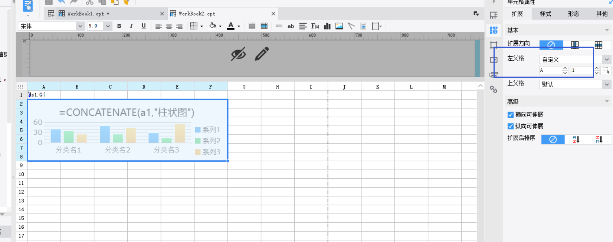Click the data column insert icon
This screenshot has height=242, width=613.
[x=279, y=26]
